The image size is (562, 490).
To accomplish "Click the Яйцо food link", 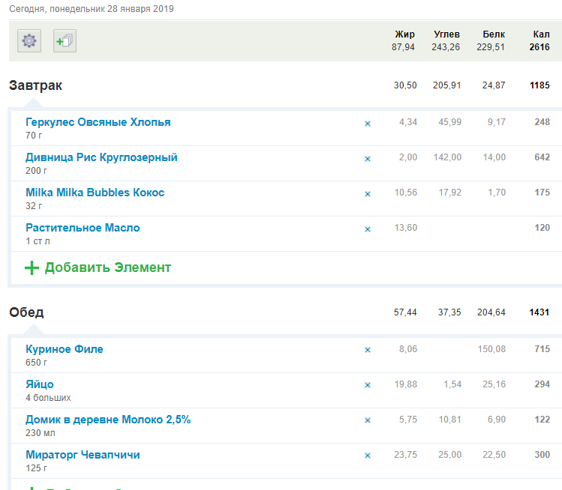I will point(40,384).
